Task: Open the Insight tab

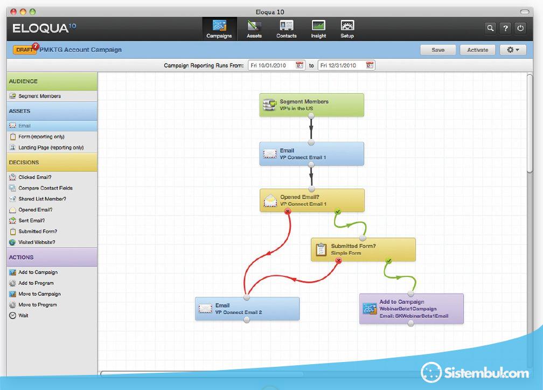Action: click(x=318, y=29)
